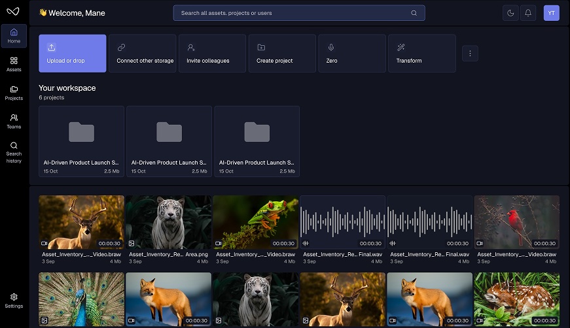Click audio icon on second waveform
The image size is (570, 328).
(x=393, y=244)
